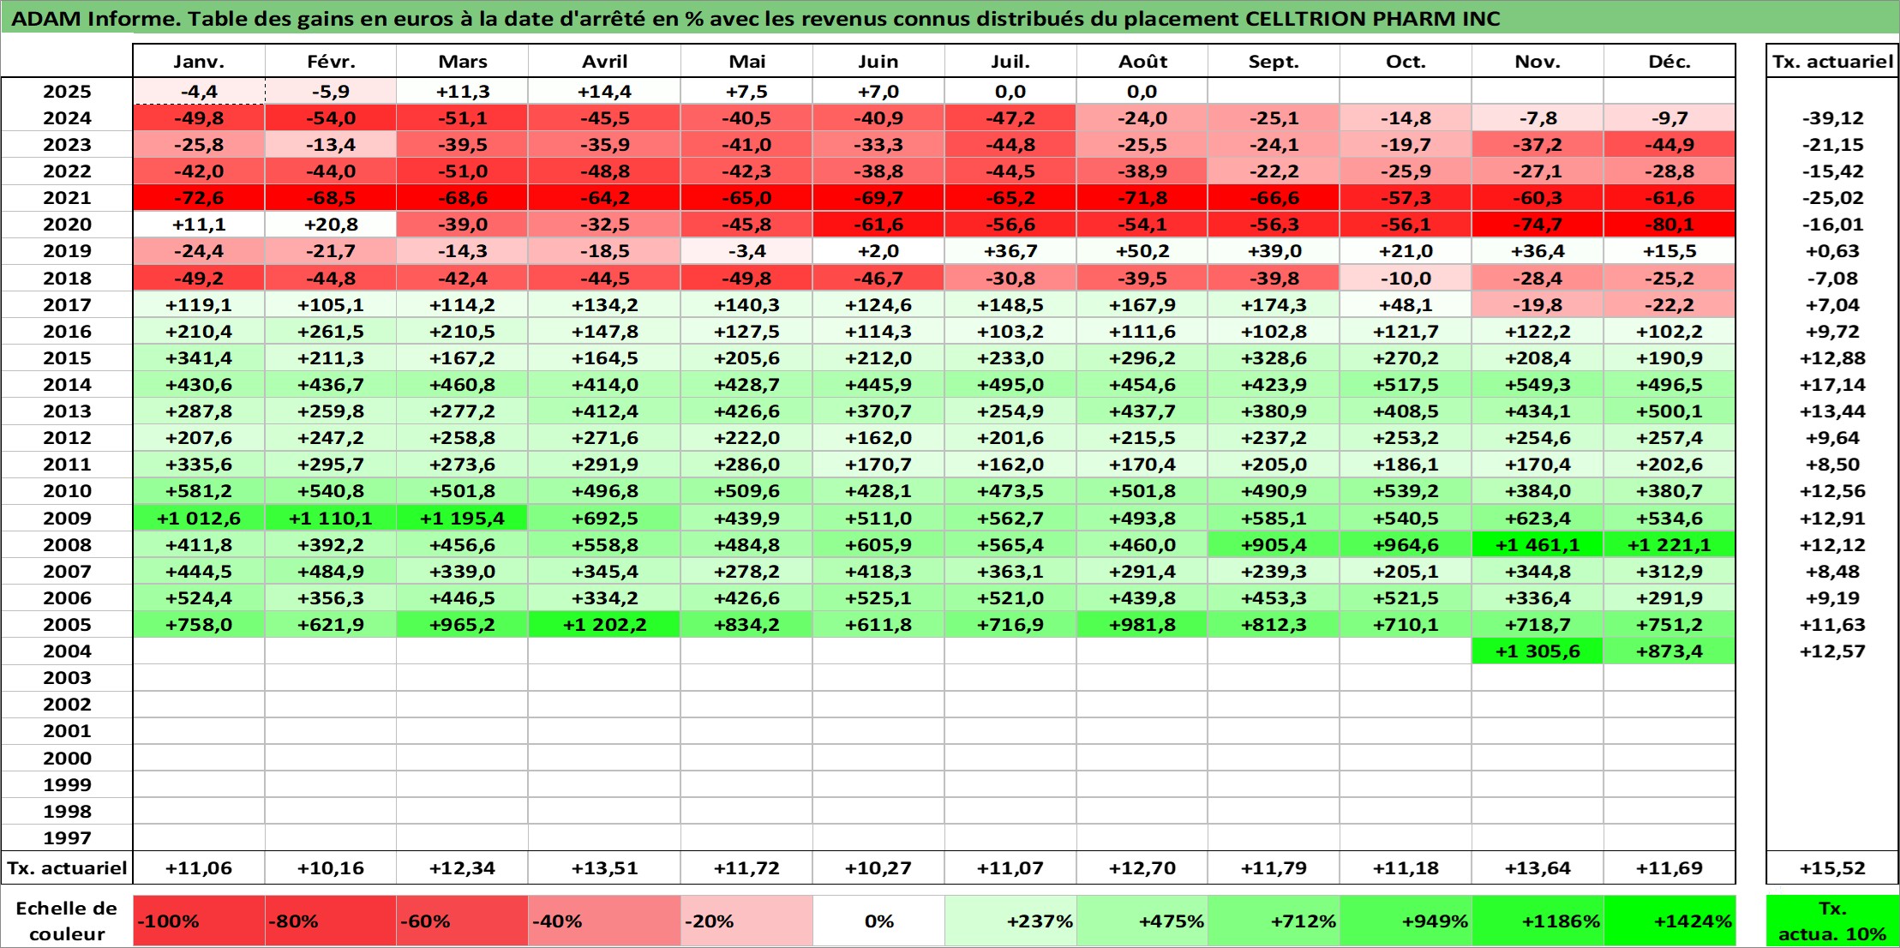Click the Févr. column header
Screen dimensions: 1900x948
click(x=331, y=61)
